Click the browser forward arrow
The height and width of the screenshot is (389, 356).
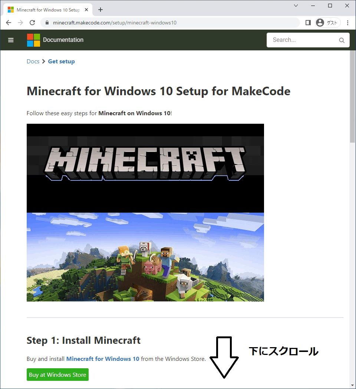[20, 23]
